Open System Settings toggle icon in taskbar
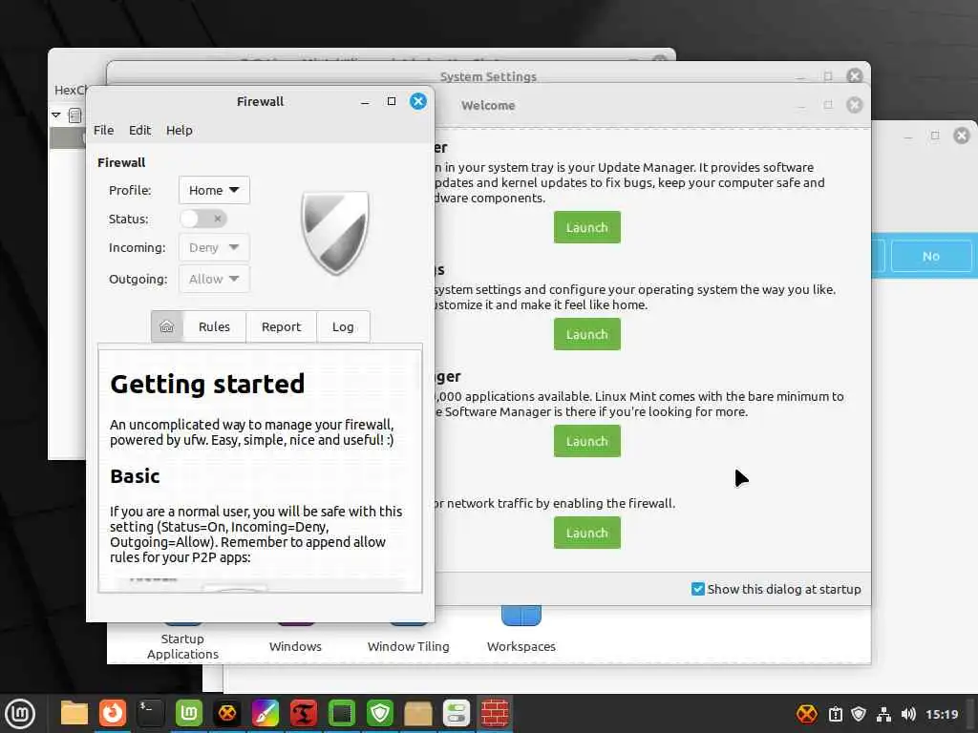 click(x=456, y=714)
